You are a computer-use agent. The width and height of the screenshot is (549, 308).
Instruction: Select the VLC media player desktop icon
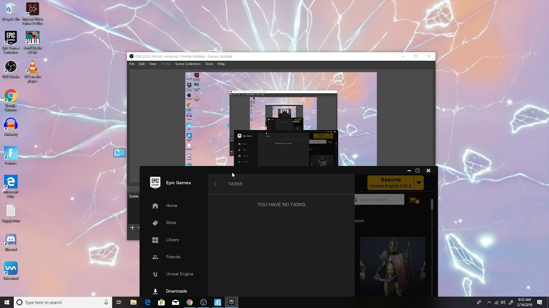pos(32,71)
